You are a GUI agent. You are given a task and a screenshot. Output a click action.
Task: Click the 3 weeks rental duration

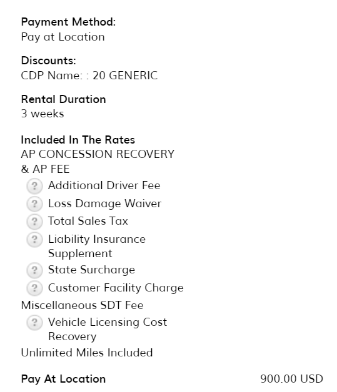coord(43,114)
